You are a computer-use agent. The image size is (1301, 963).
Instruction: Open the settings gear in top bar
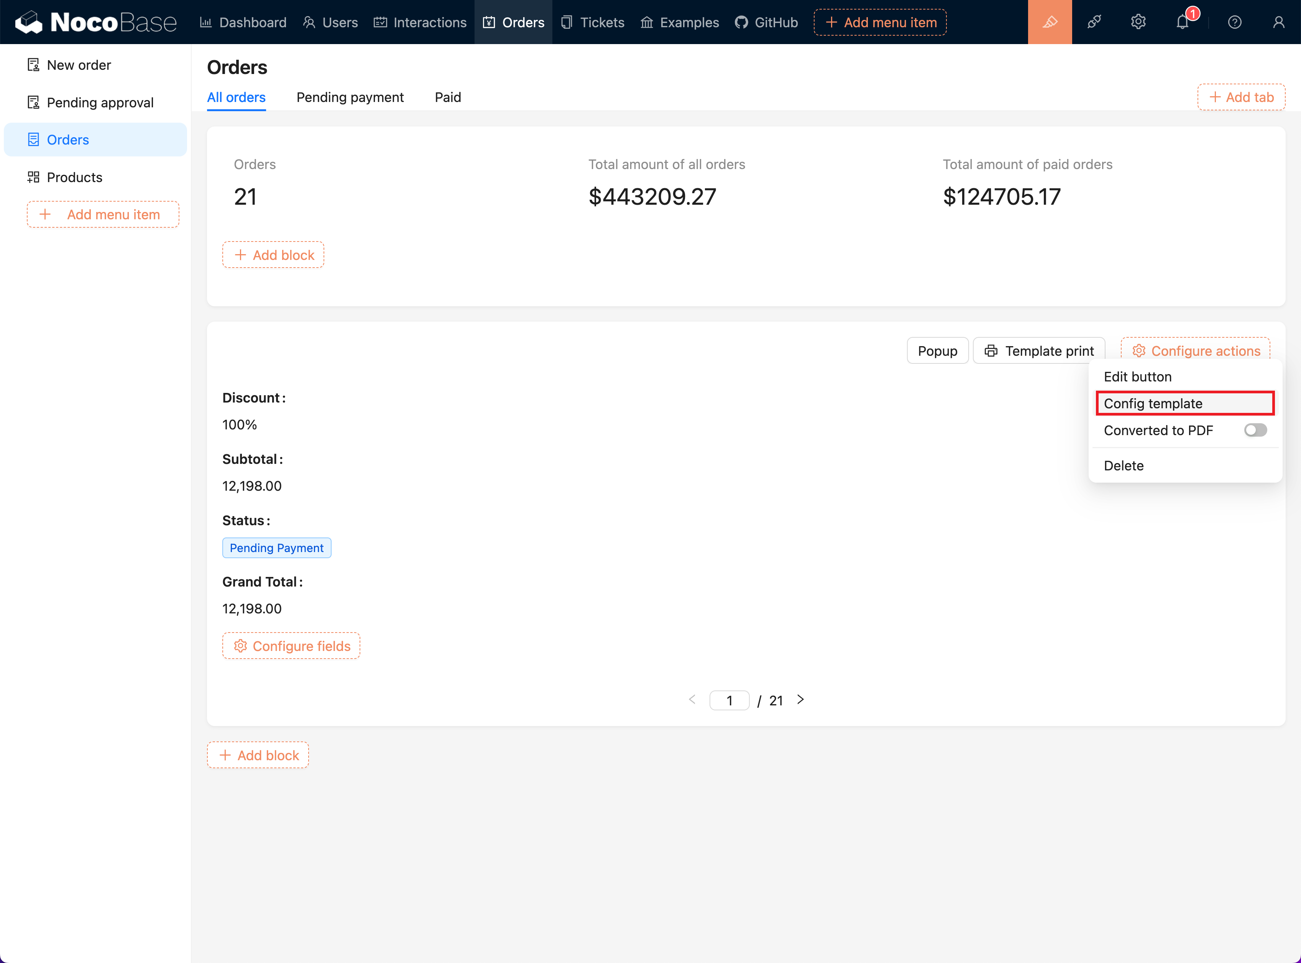tap(1138, 21)
